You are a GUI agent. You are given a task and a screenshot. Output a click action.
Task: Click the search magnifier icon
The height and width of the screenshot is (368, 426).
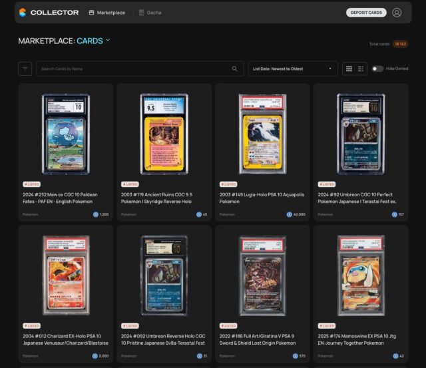click(235, 69)
